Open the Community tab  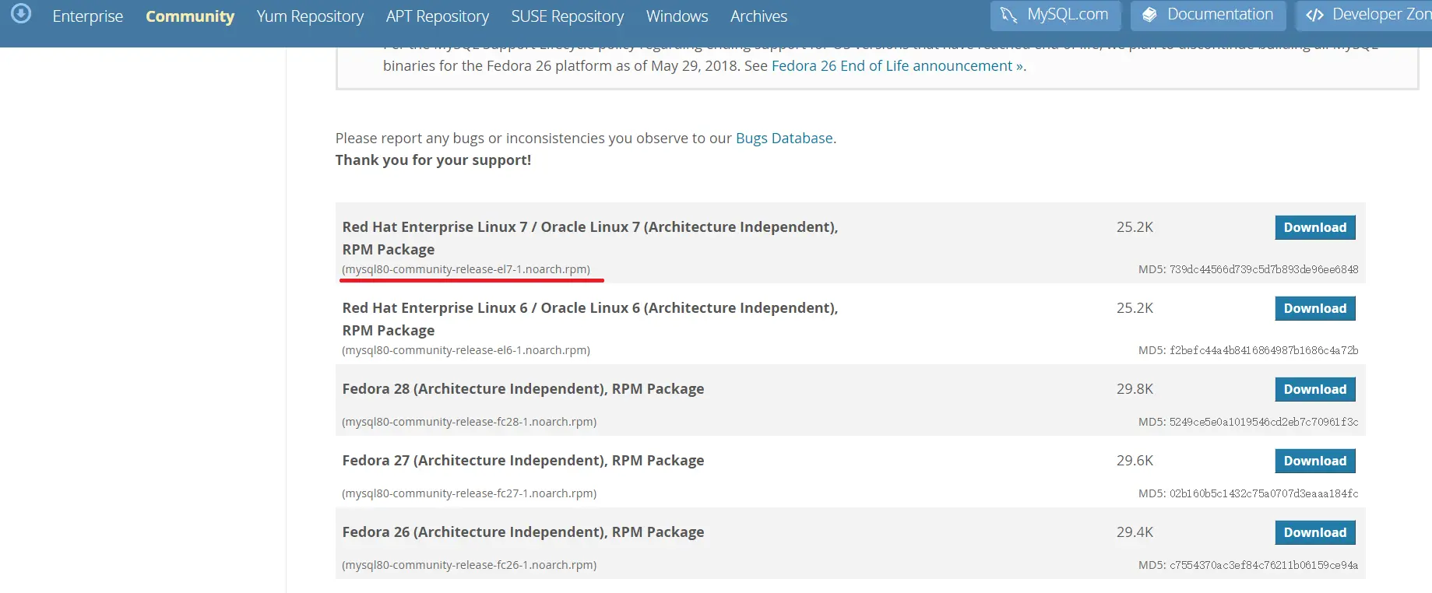tap(190, 16)
